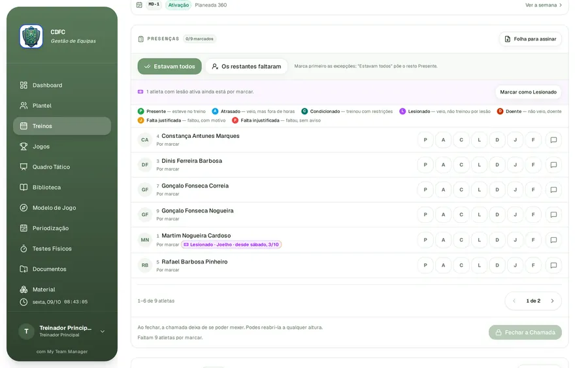Click the Lesionado Joelho injury tag

(231, 244)
